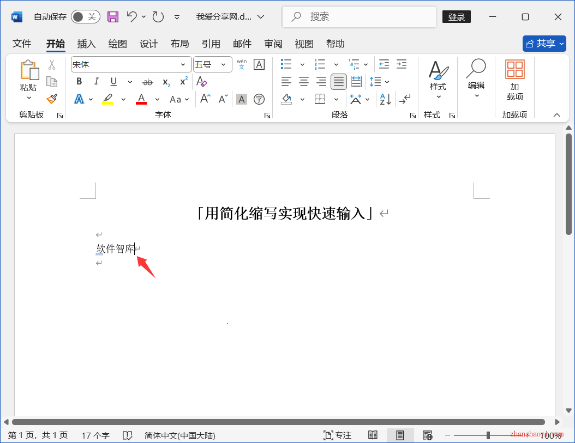This screenshot has height=443, width=575.
Task: Apply superscript formatting
Action: 184,81
